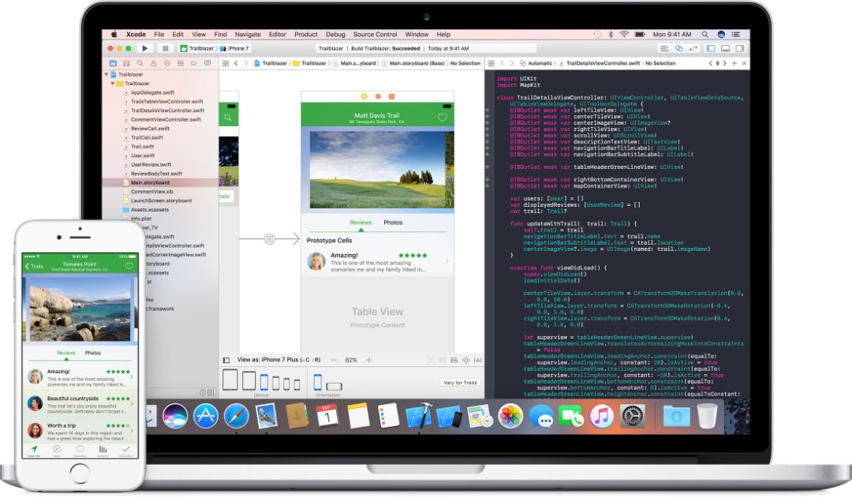Open related items grid in storyboard jump bar
This screenshot has height=498, width=852.
225,64
